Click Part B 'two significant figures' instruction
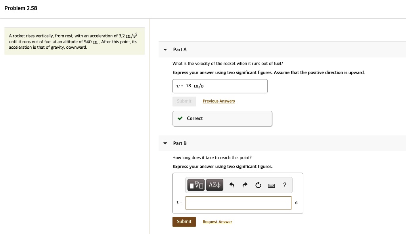The width and height of the screenshot is (406, 234). click(x=222, y=167)
